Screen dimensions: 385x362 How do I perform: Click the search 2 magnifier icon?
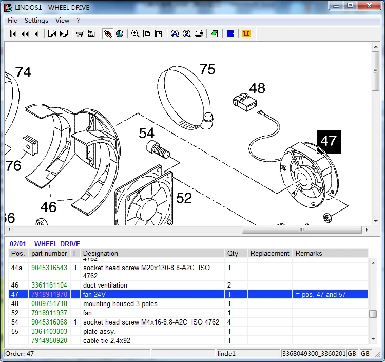tap(187, 34)
